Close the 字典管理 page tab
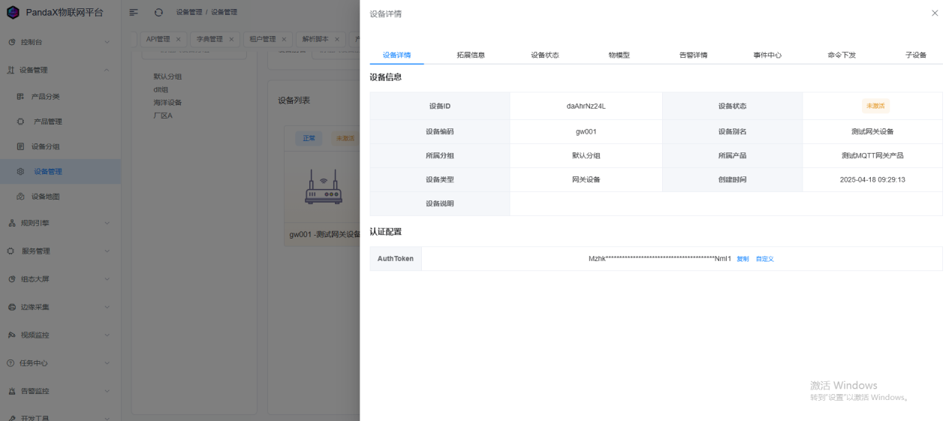This screenshot has width=952, height=421. [x=230, y=39]
